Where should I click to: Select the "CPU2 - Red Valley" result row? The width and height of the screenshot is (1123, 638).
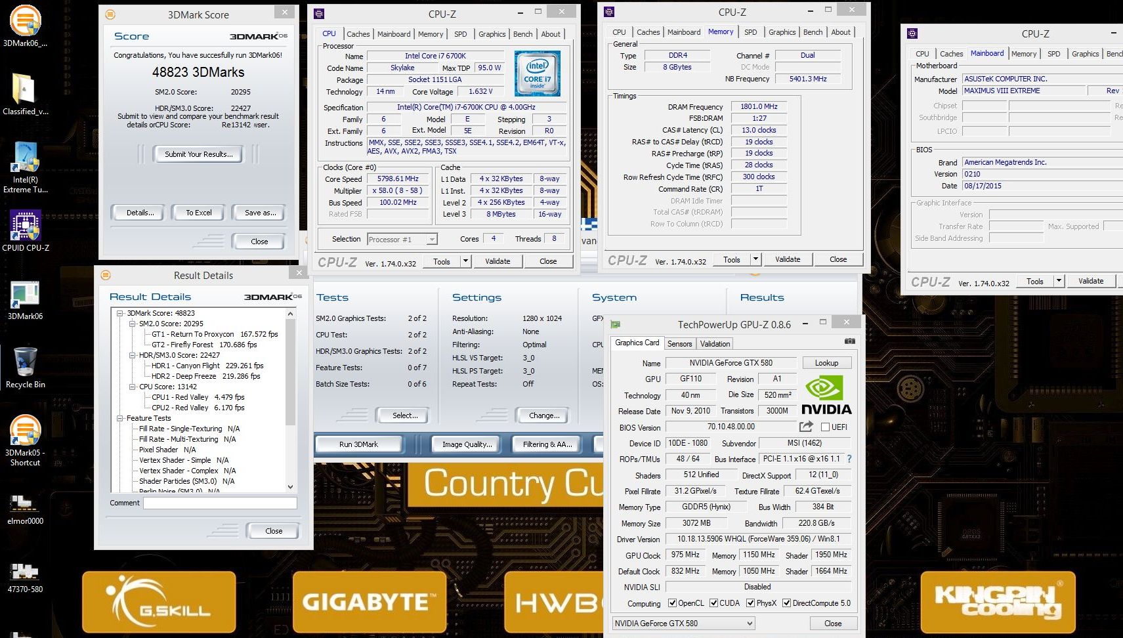[198, 408]
